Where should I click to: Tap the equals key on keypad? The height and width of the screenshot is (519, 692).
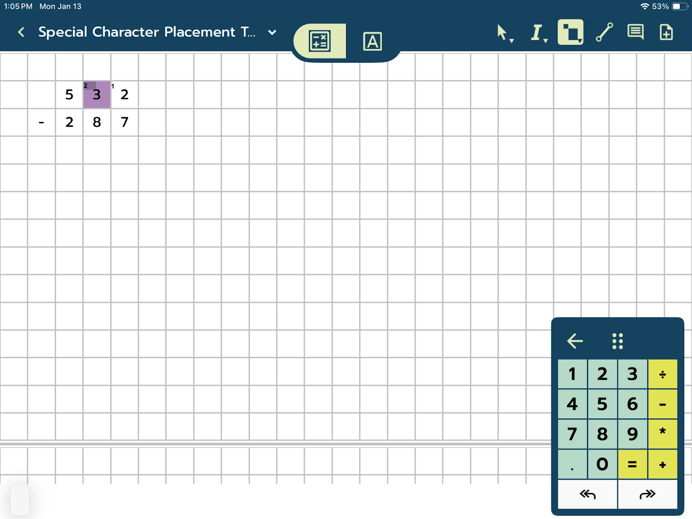coord(632,464)
